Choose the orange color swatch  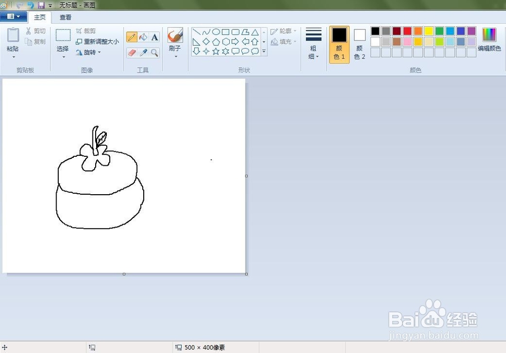tap(418, 31)
